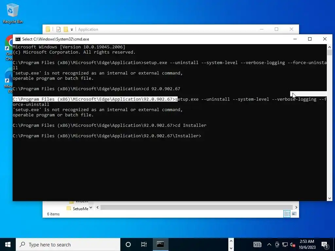Click the Properties checkmark icon in Explorer toolbar

[x=58, y=29]
